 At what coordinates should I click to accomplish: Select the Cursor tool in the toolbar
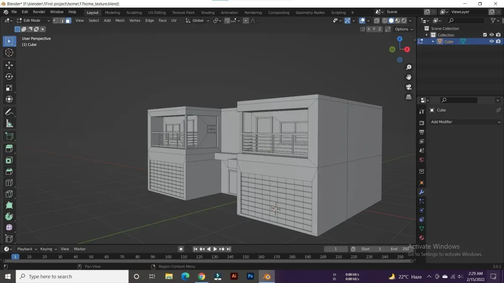pyautogui.click(x=9, y=52)
